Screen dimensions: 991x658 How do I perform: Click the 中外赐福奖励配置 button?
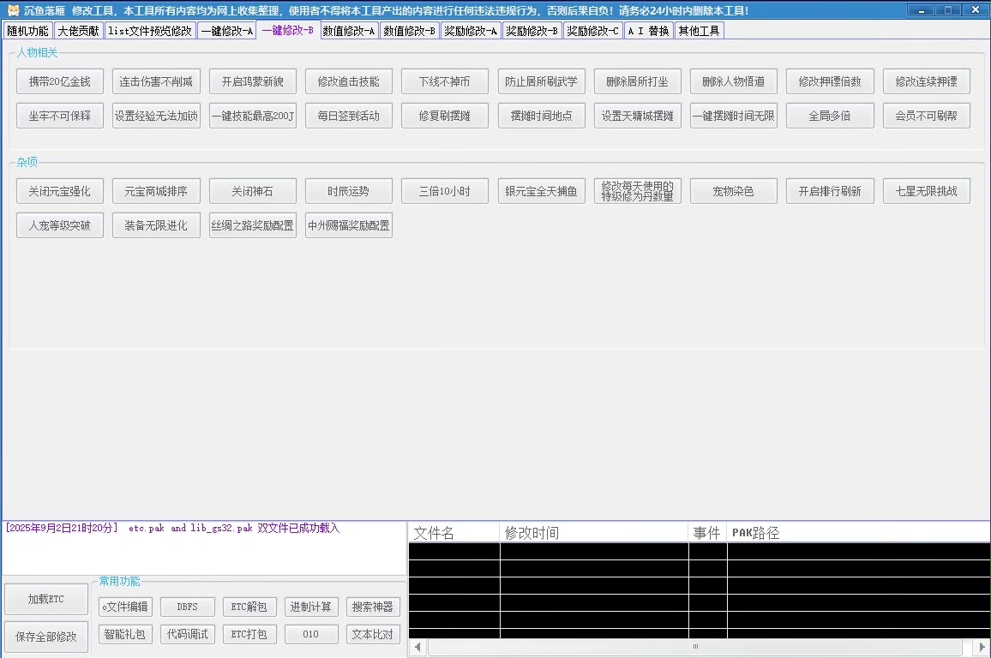point(349,225)
